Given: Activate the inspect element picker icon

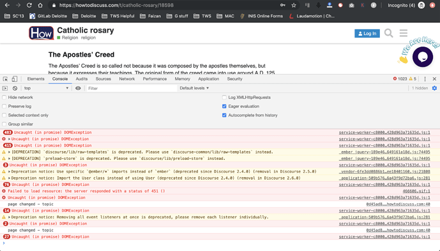Looking at the screenshot, I should [5, 79].
